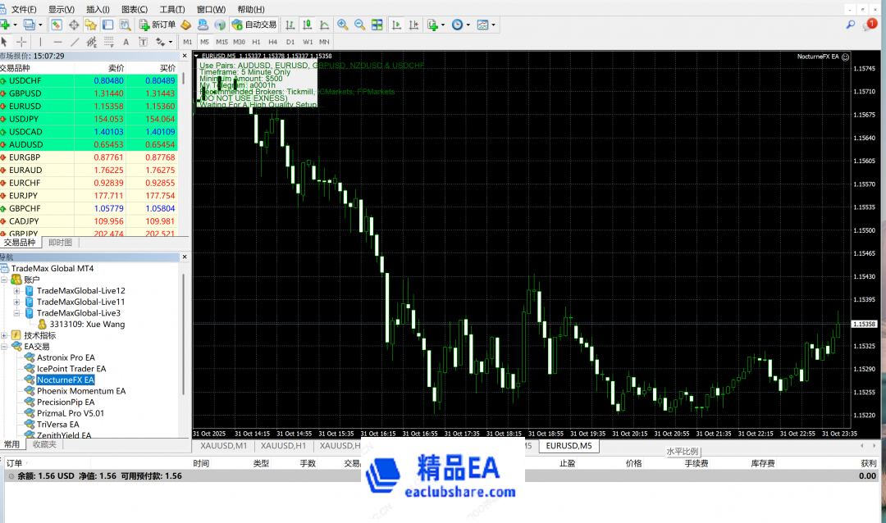This screenshot has width=886, height=523.
Task: Expand the TradeMaxGlobal-Live12 account node
Action: point(16,291)
